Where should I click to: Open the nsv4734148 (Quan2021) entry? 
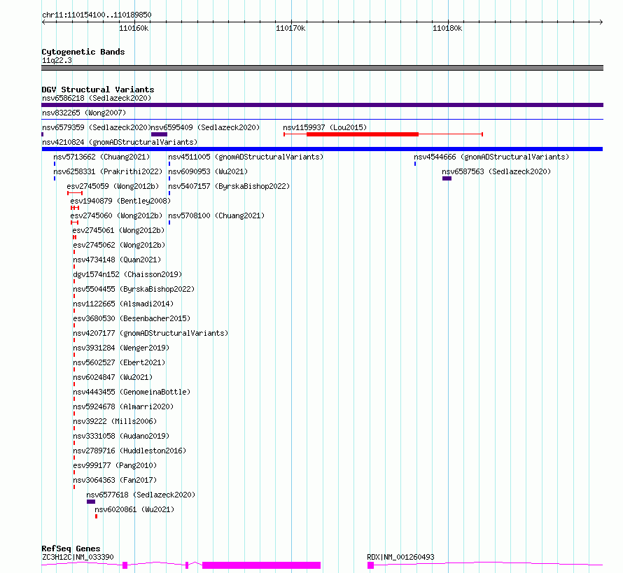(x=117, y=260)
